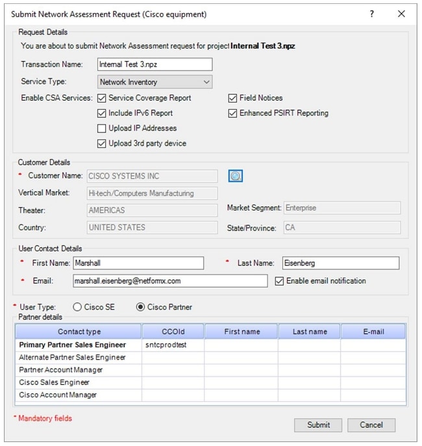Screen dimensions: 422x446
Task: Click the Vertical Market field
Action: pos(152,193)
